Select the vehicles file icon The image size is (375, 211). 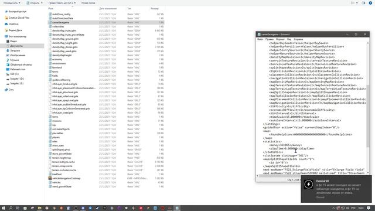coord(50,182)
